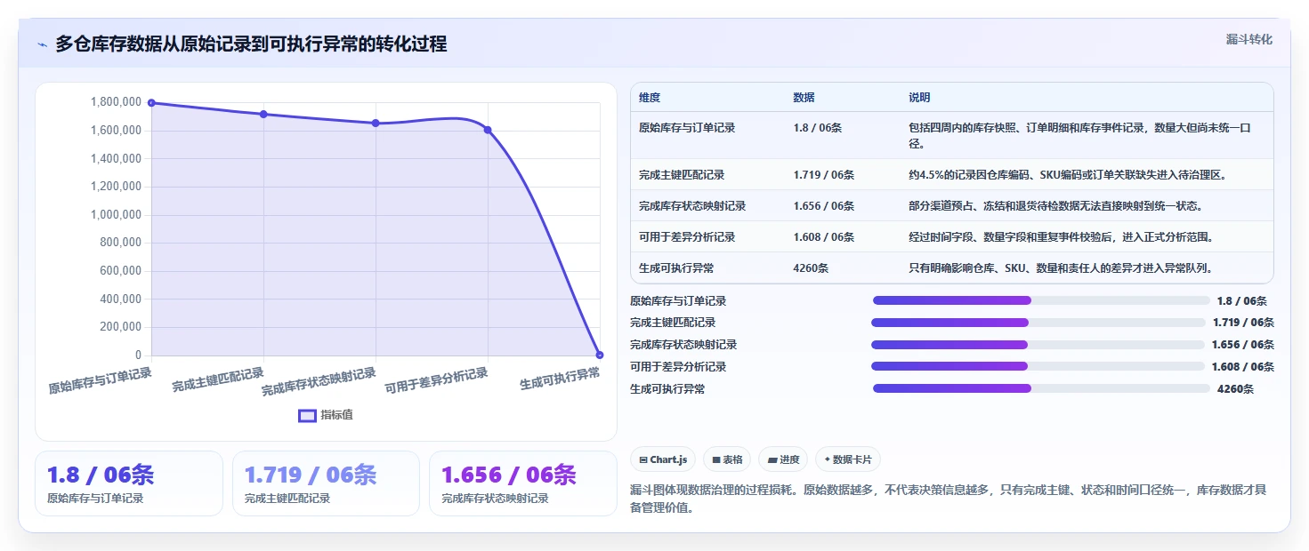This screenshot has height=551, width=1309.
Task: Click the 可用于差异分析记录 x-axis label on chart
Action: (436, 381)
